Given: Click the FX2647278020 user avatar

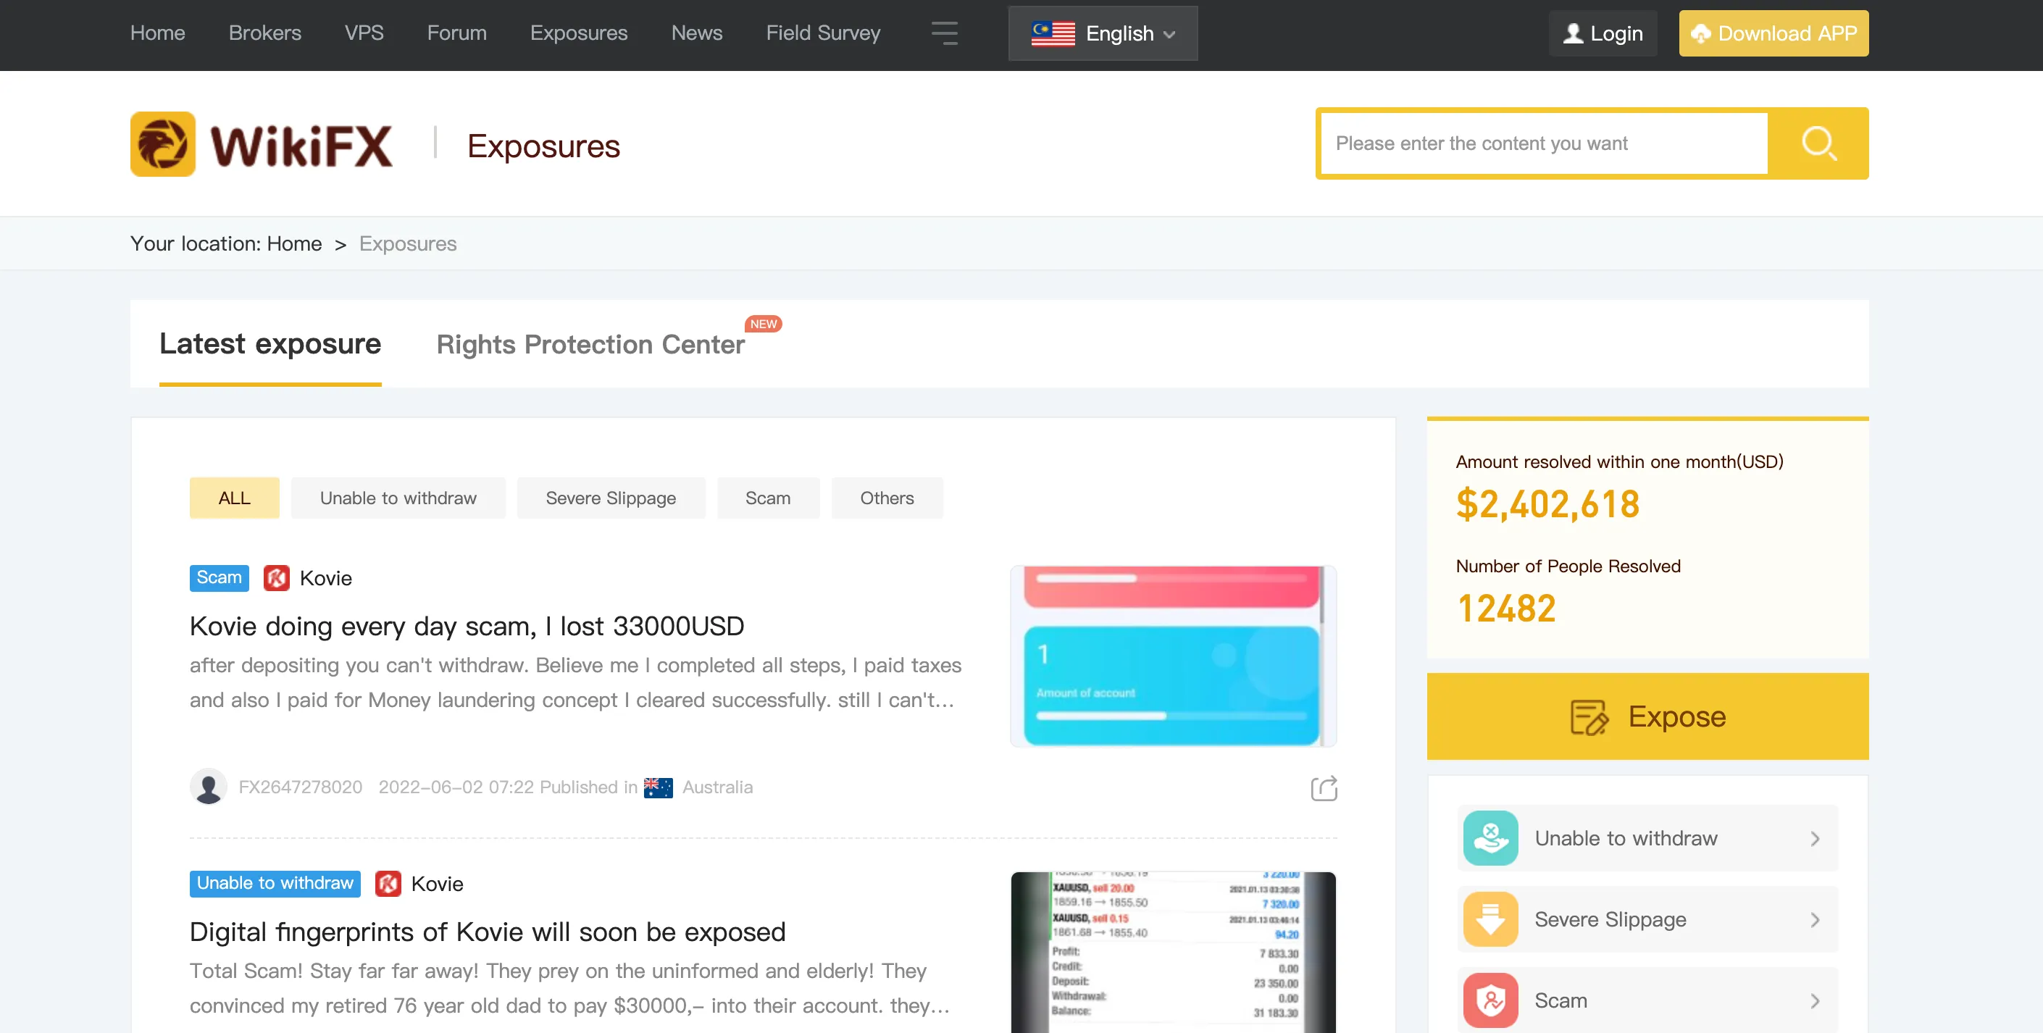Looking at the screenshot, I should (209, 787).
